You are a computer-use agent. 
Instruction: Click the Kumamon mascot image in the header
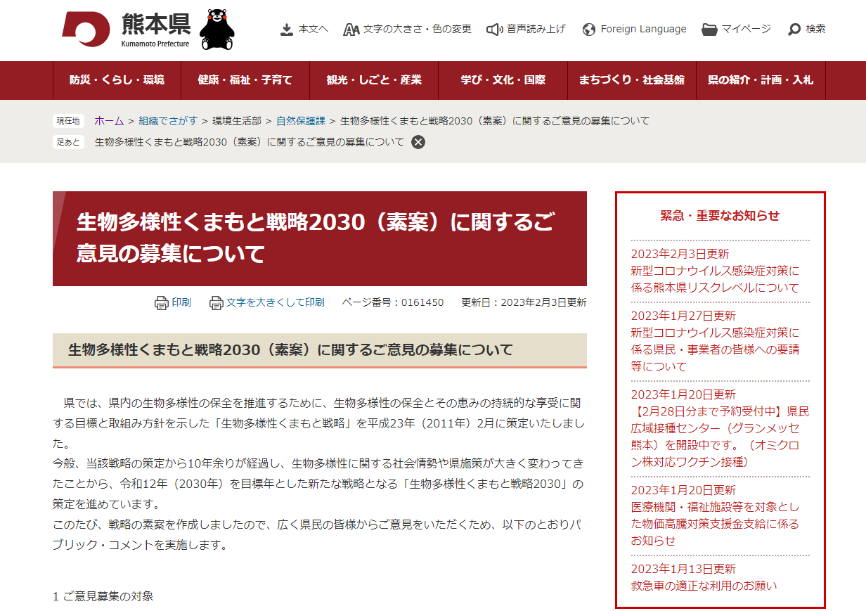tap(219, 30)
